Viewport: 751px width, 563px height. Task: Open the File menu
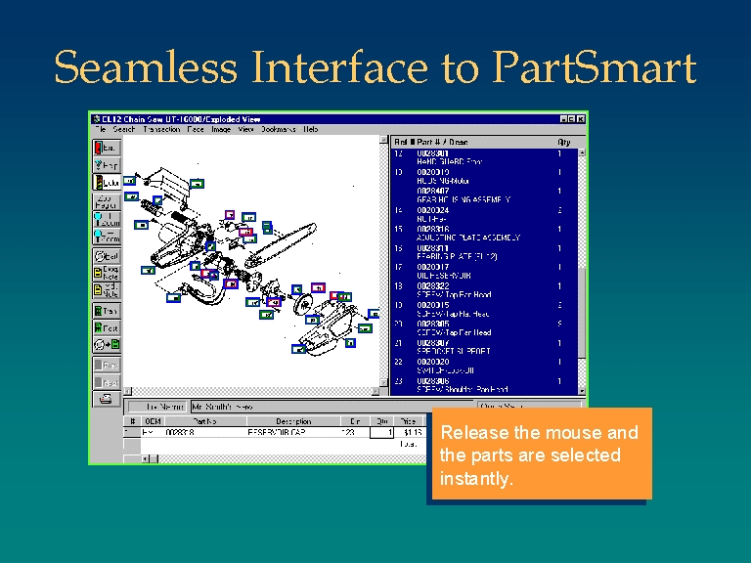(x=101, y=129)
